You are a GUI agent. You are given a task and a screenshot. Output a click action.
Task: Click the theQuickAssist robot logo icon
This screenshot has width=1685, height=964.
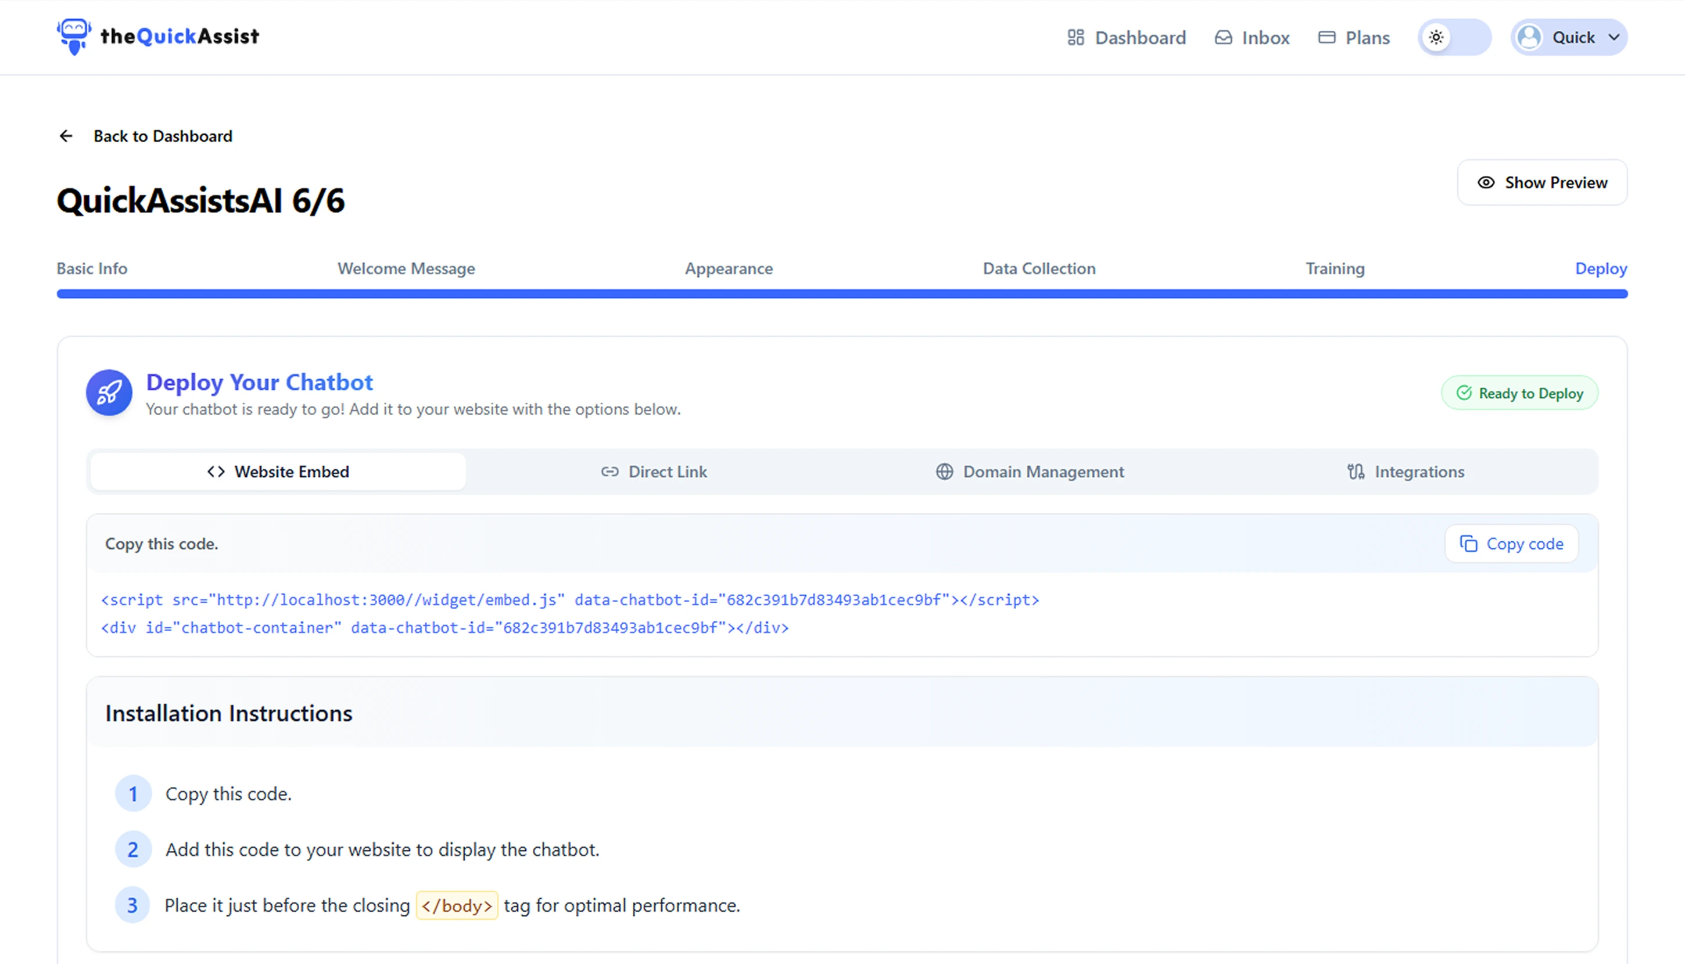(x=74, y=37)
